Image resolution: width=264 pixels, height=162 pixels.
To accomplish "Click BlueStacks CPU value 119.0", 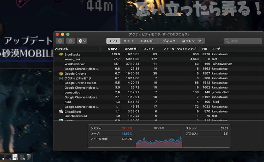I will pos(116,54).
